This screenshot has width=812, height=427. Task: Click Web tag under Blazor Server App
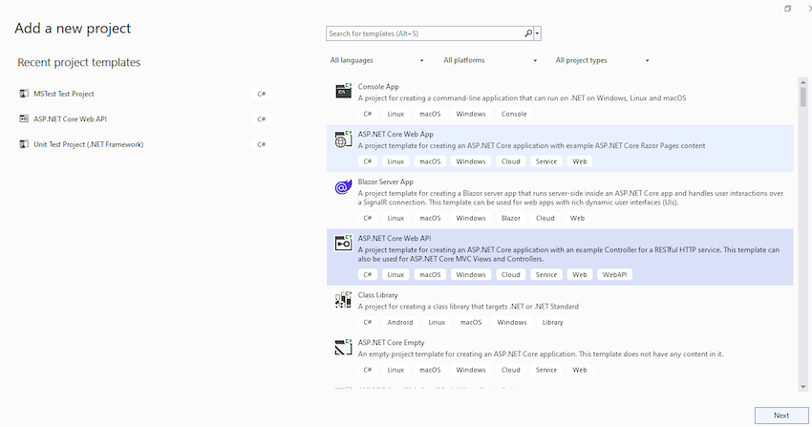pyautogui.click(x=577, y=218)
